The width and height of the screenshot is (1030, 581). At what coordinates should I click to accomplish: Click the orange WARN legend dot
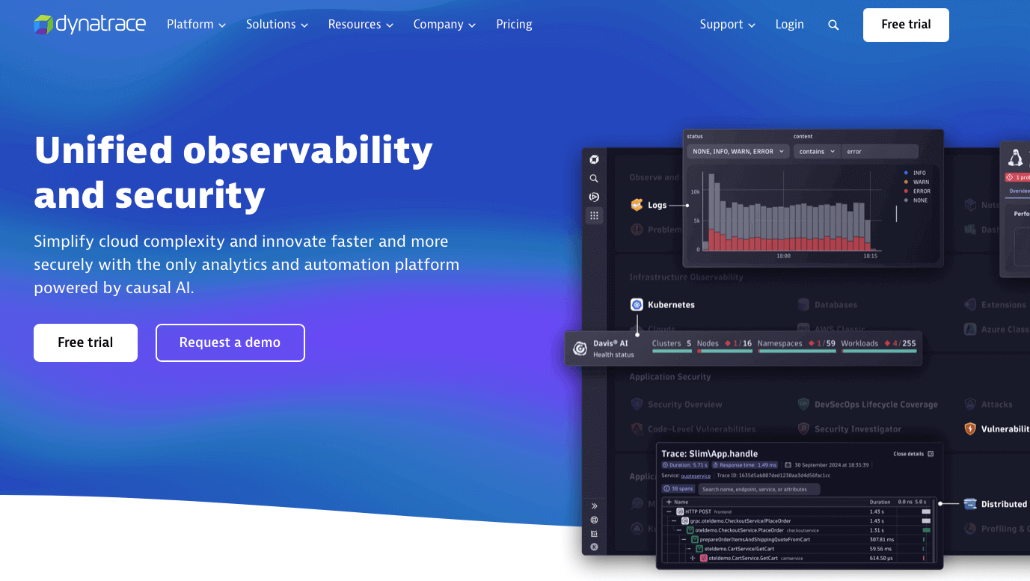pyautogui.click(x=907, y=182)
